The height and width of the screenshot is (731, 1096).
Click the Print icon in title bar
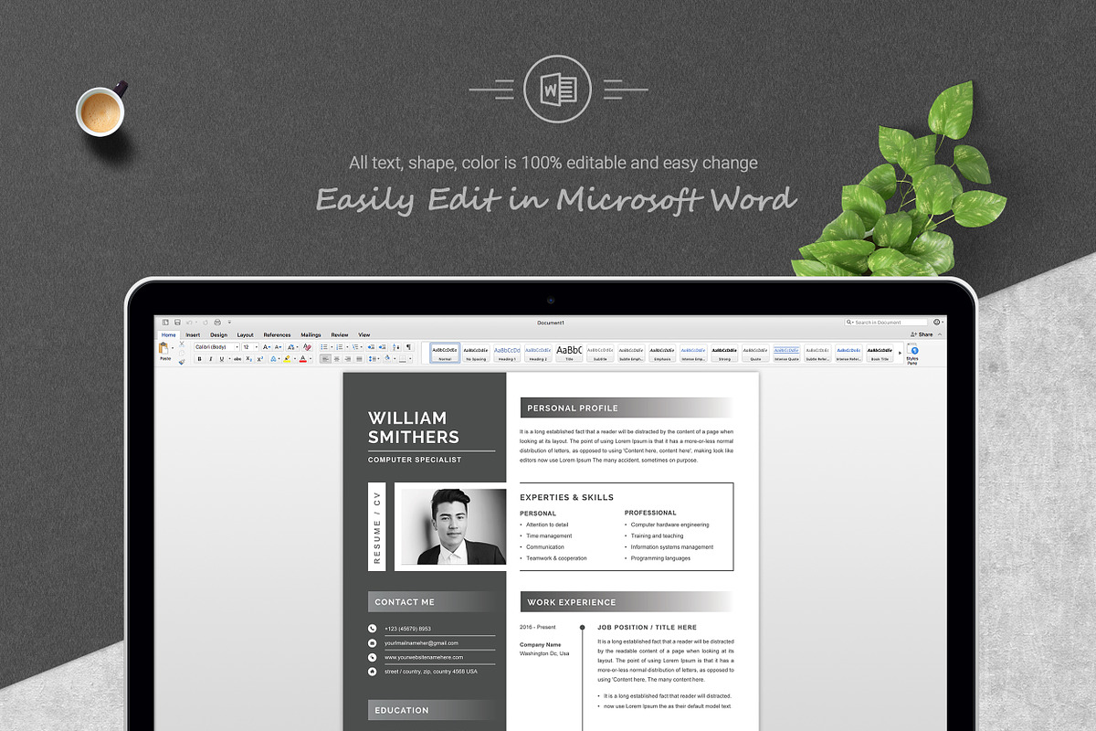[x=217, y=323]
